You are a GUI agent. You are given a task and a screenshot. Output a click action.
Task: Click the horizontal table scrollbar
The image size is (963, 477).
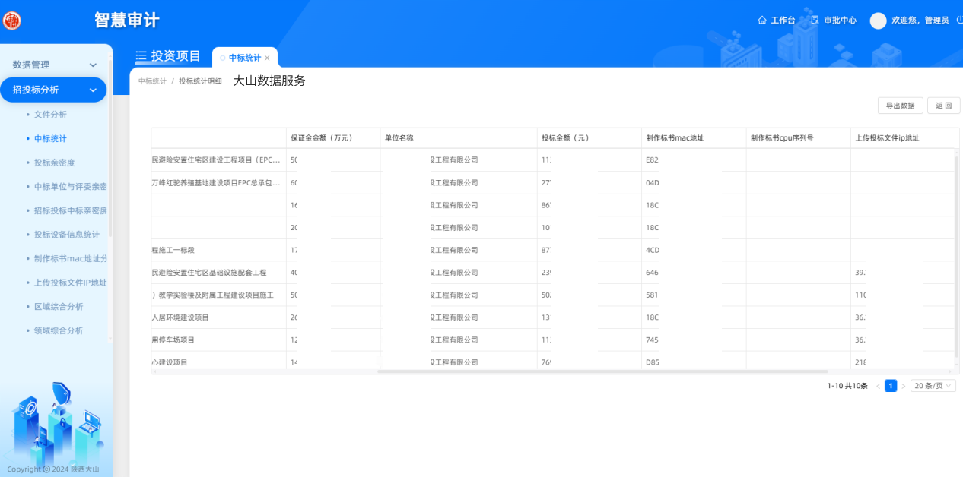(602, 371)
